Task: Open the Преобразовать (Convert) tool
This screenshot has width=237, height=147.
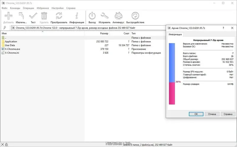Action: pos(59,16)
